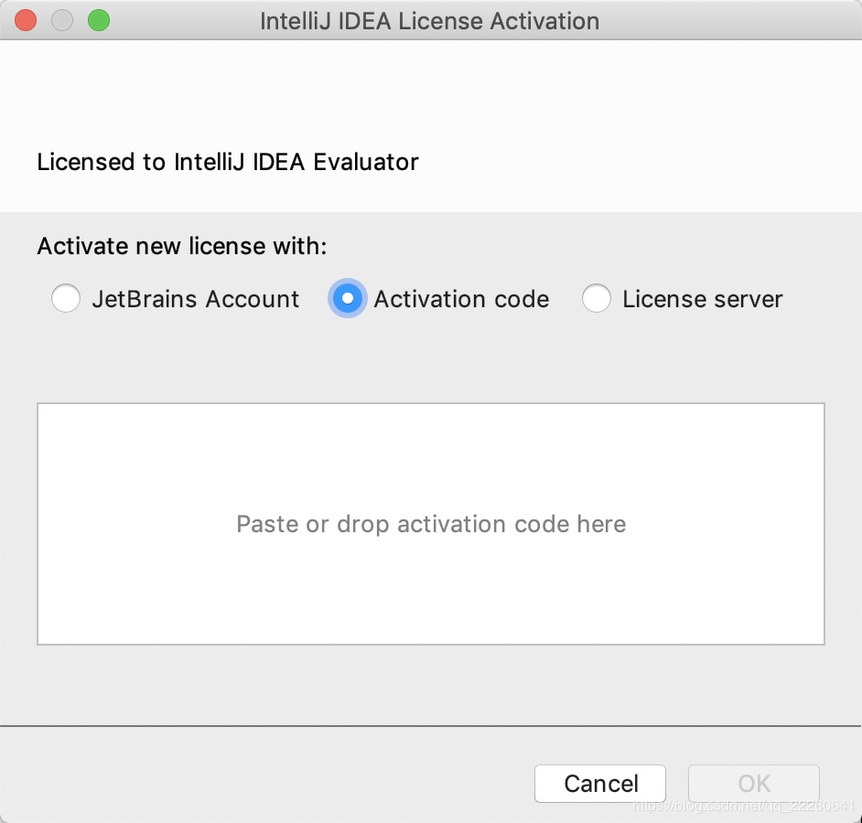Click the 'Paste or drop activation code here' placeholder
The image size is (862, 823).
click(x=431, y=524)
